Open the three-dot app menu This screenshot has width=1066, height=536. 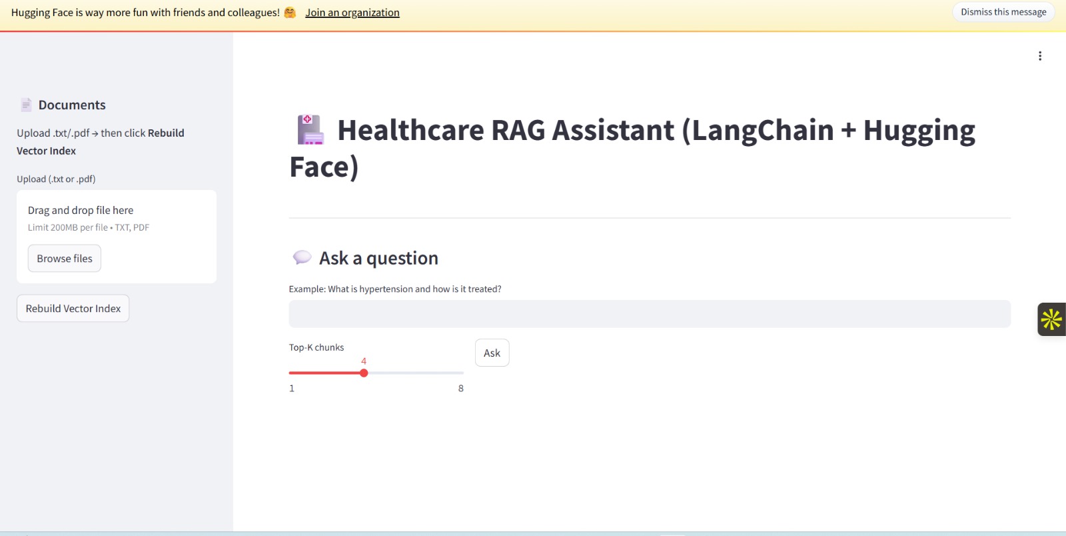1039,56
